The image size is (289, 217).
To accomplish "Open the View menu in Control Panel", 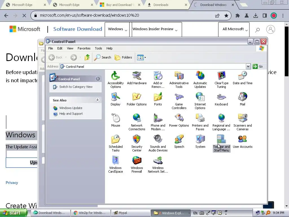I will 70,48.
